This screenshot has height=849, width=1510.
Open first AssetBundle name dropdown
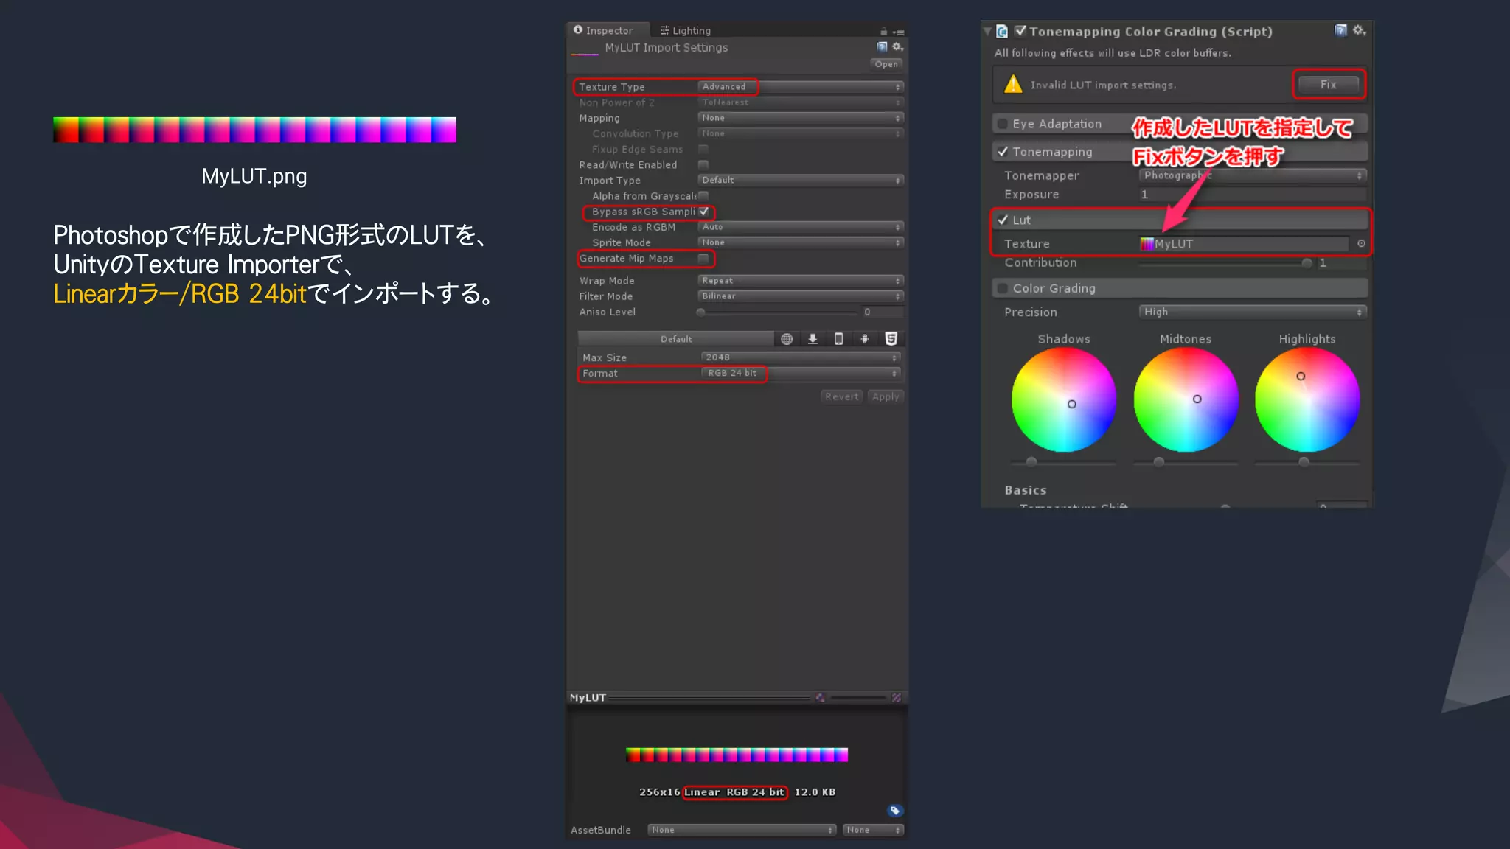pyautogui.click(x=742, y=830)
